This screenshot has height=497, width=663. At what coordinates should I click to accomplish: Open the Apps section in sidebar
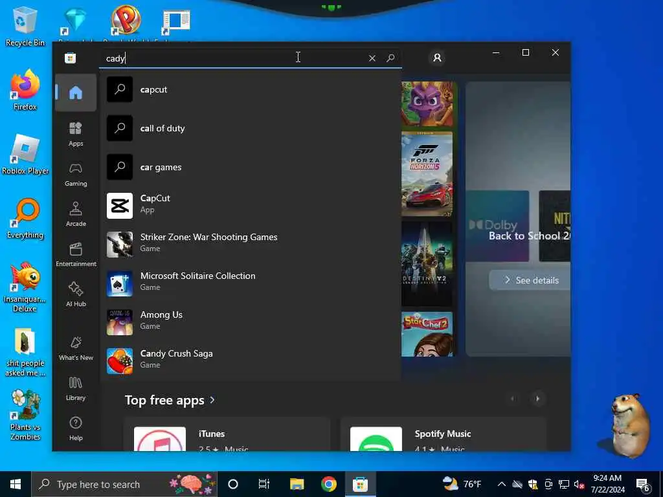[76, 134]
